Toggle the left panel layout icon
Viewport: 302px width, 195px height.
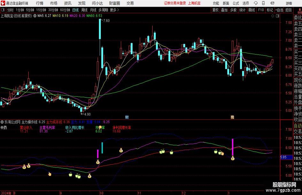point(3,10)
